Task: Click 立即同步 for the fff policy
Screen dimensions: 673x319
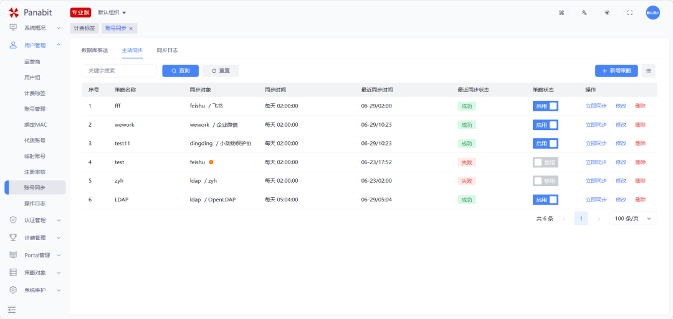Action: (596, 106)
